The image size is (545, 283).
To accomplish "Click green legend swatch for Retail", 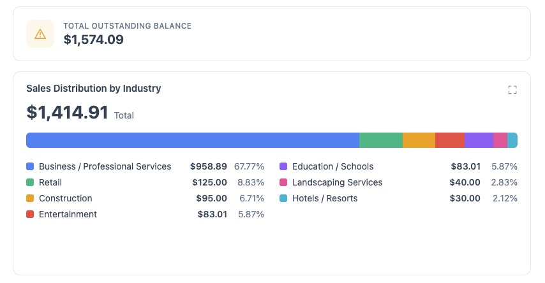I will coord(30,182).
